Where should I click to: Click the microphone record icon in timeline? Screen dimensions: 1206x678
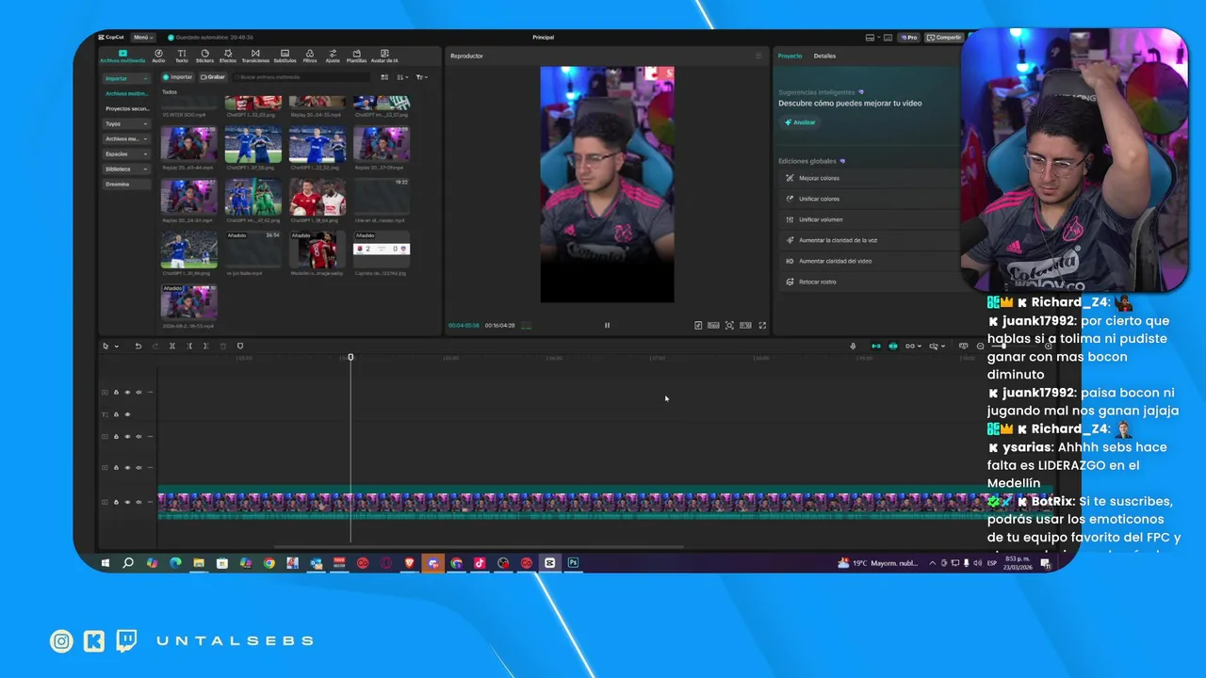[x=854, y=347]
